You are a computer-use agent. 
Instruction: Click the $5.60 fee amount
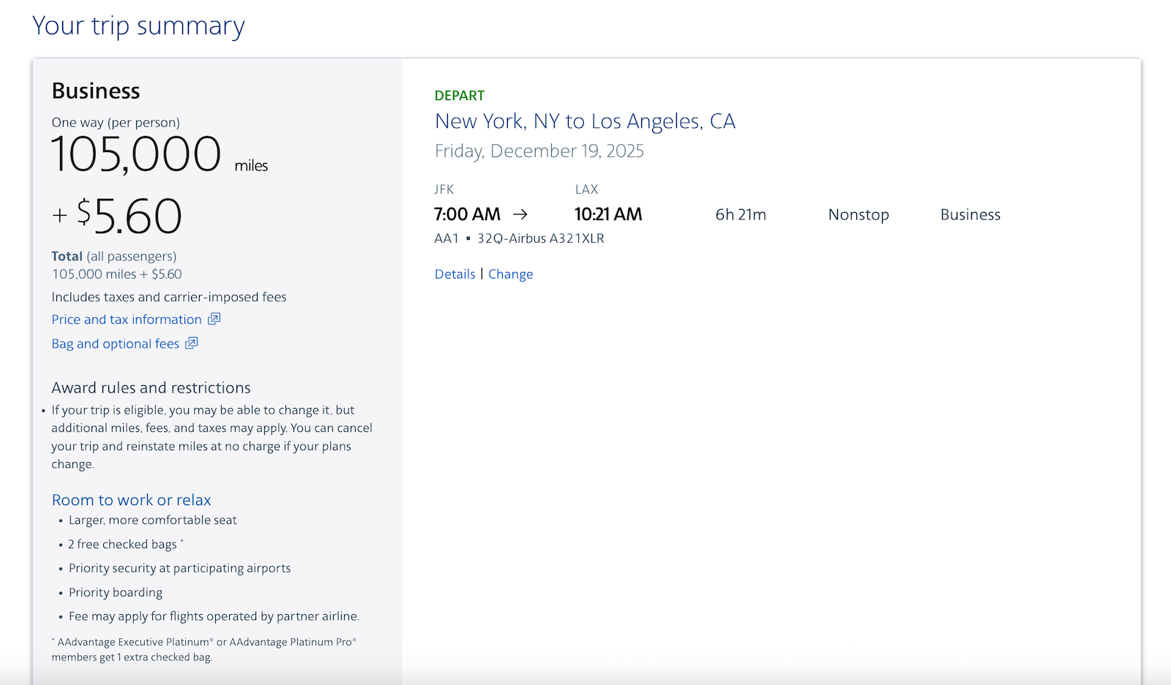click(130, 216)
